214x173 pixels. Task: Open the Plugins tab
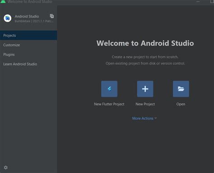pos(28,55)
